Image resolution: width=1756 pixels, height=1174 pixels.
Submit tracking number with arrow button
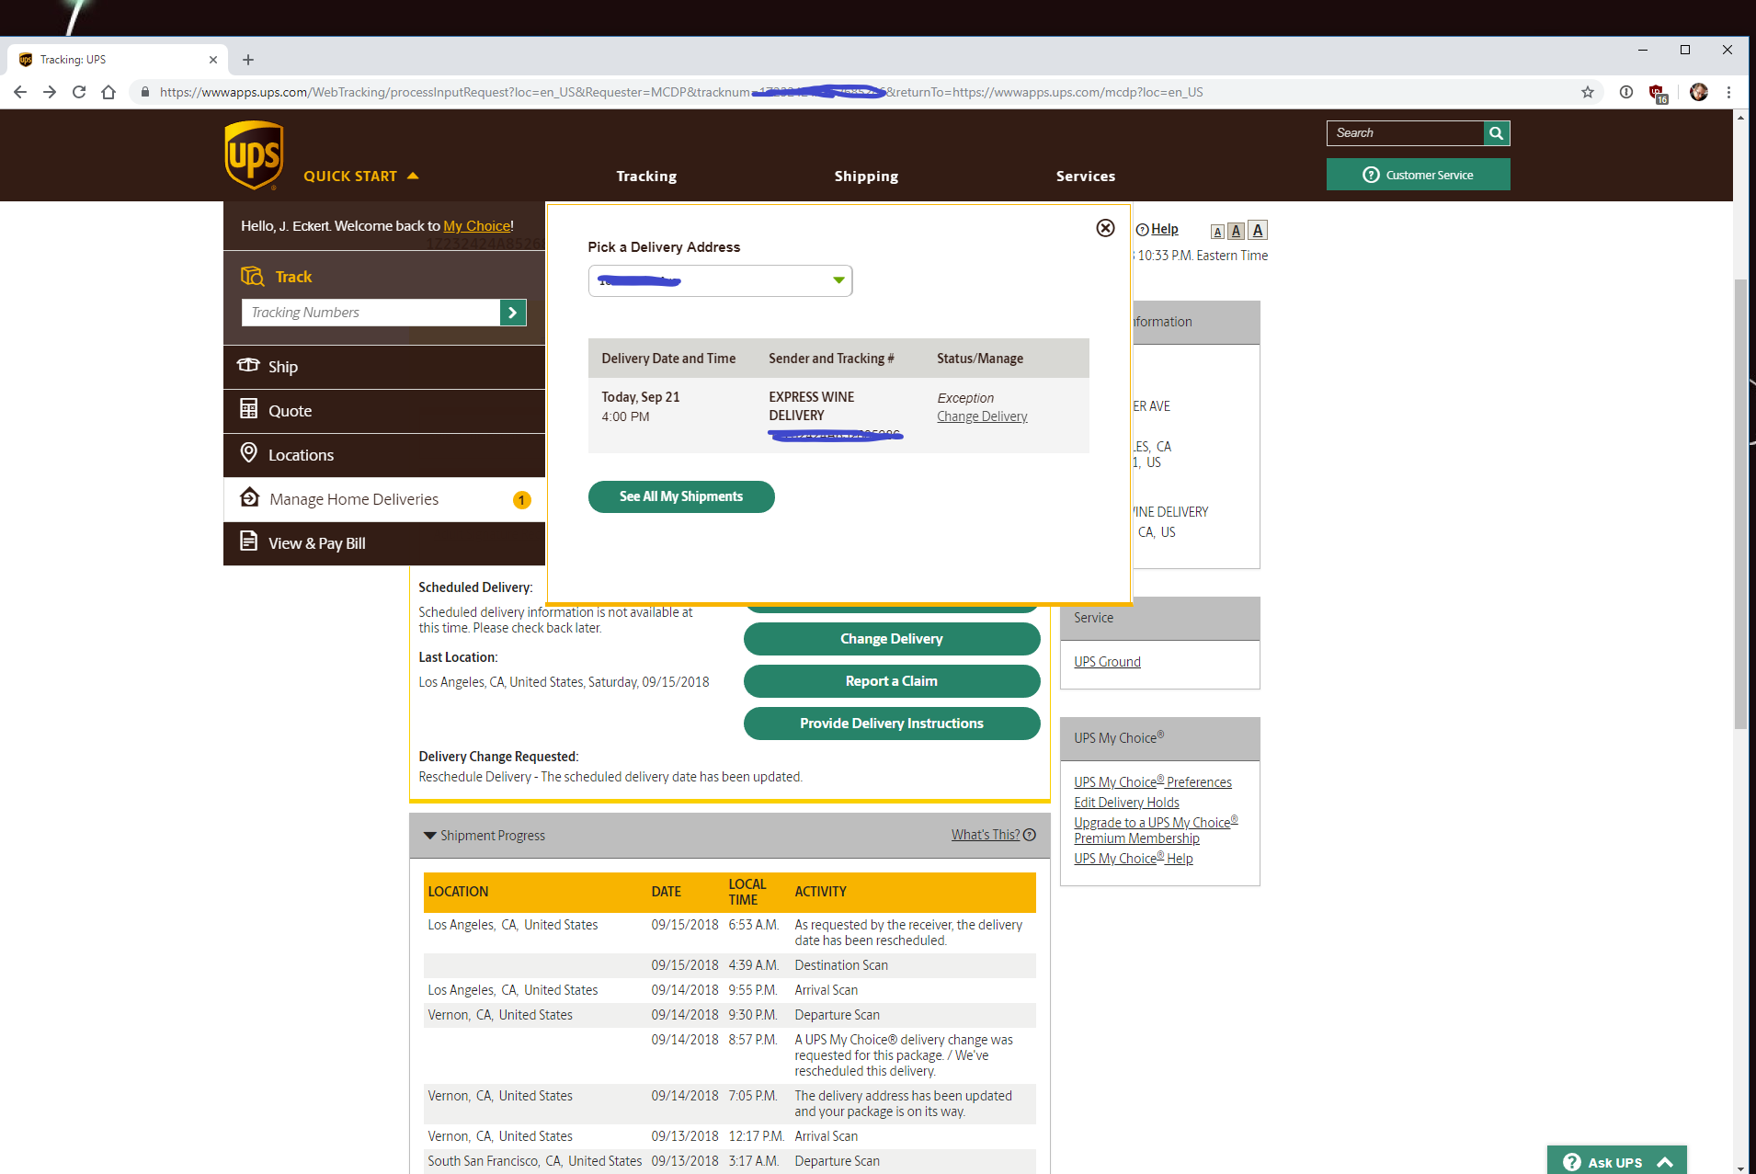[512, 313]
